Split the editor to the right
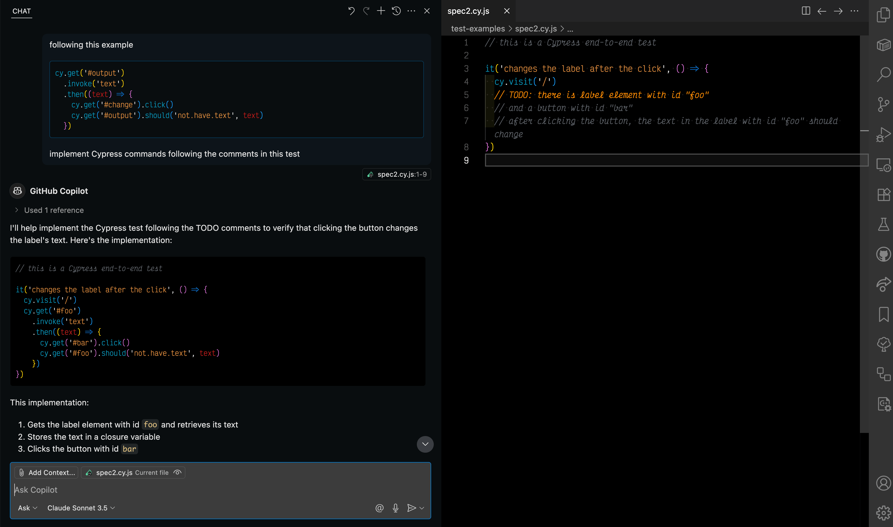This screenshot has height=527, width=893. tap(806, 11)
